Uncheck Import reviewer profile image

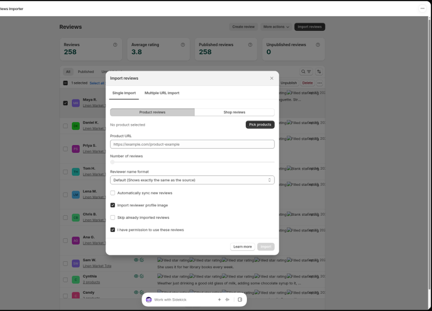pos(113,205)
